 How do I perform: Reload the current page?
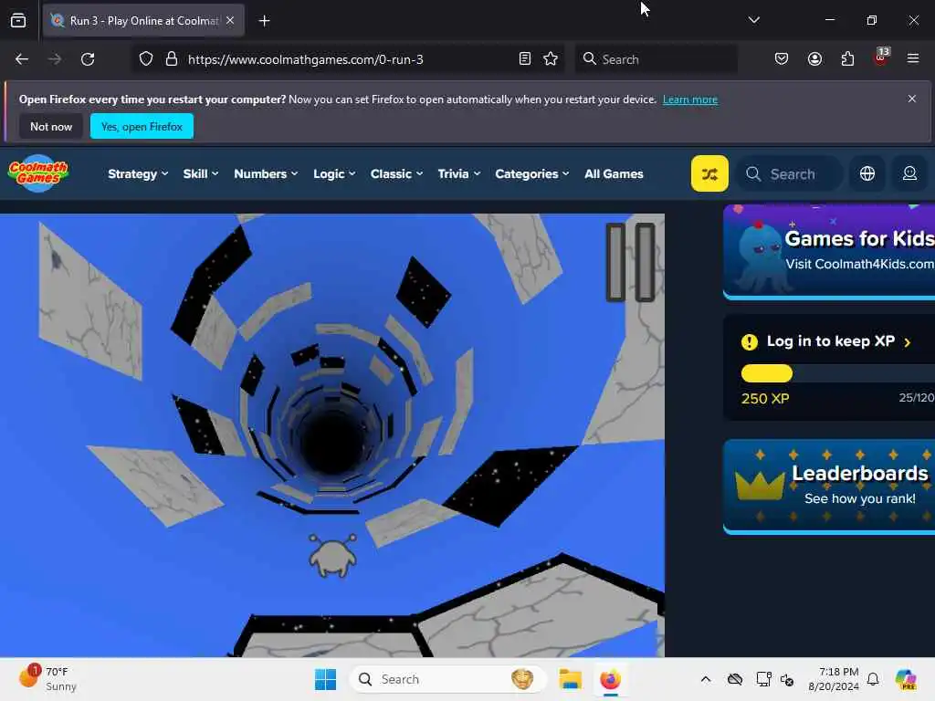88,59
